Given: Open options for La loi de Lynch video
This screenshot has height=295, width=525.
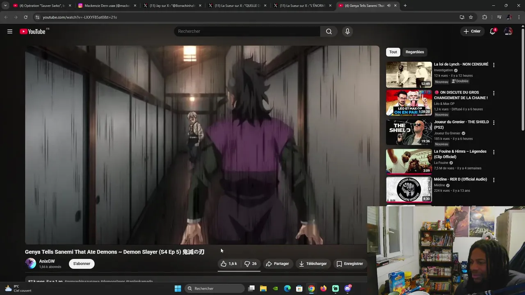Looking at the screenshot, I should (494, 65).
